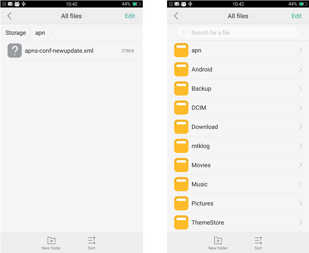Tap the search magnifier icon
Image resolution: width=309 pixels, height=253 pixels.
[x=184, y=32]
